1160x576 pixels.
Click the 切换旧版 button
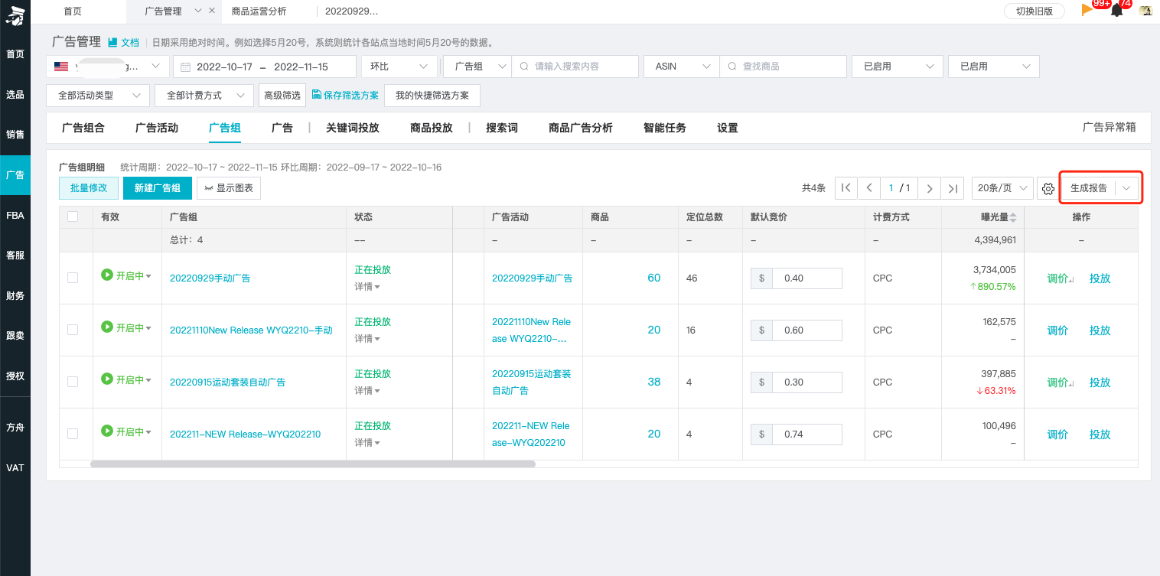1035,11
